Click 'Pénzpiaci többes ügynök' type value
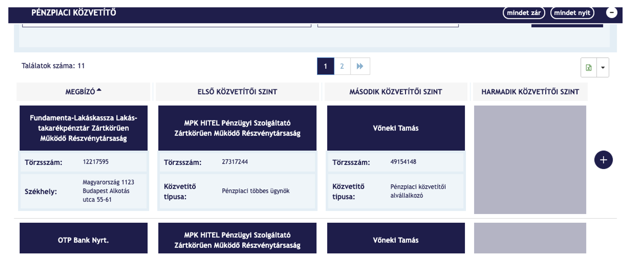The width and height of the screenshot is (629, 269). point(256,191)
